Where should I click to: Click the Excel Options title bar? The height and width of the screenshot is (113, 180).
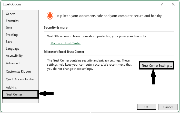click(x=77, y=4)
